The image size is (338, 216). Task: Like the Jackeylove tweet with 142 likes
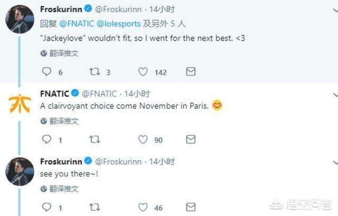click(143, 72)
